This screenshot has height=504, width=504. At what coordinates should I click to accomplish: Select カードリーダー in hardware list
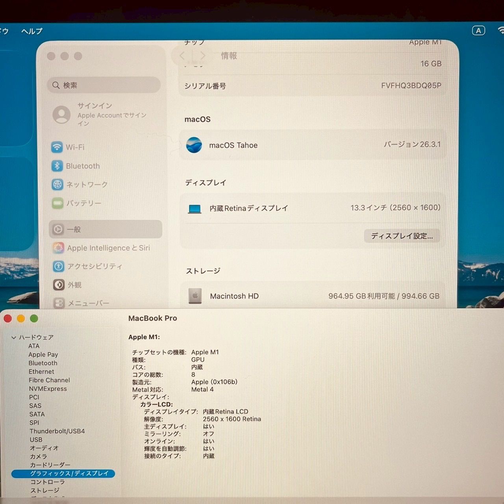(50, 465)
